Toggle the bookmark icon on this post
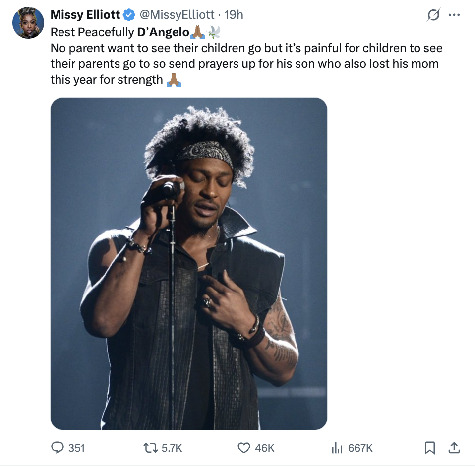Image resolution: width=475 pixels, height=470 pixels. coord(430,448)
